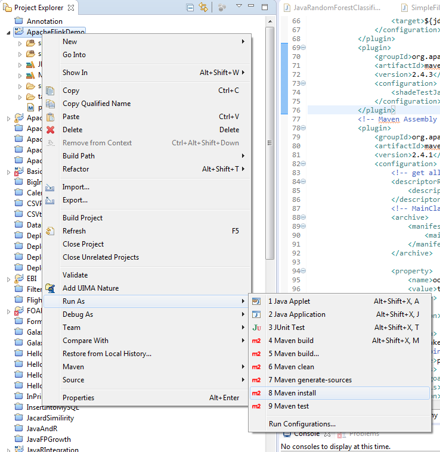Click the Copy icon in context menu
The width and height of the screenshot is (440, 452).
point(51,91)
